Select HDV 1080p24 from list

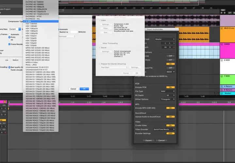(40, 28)
